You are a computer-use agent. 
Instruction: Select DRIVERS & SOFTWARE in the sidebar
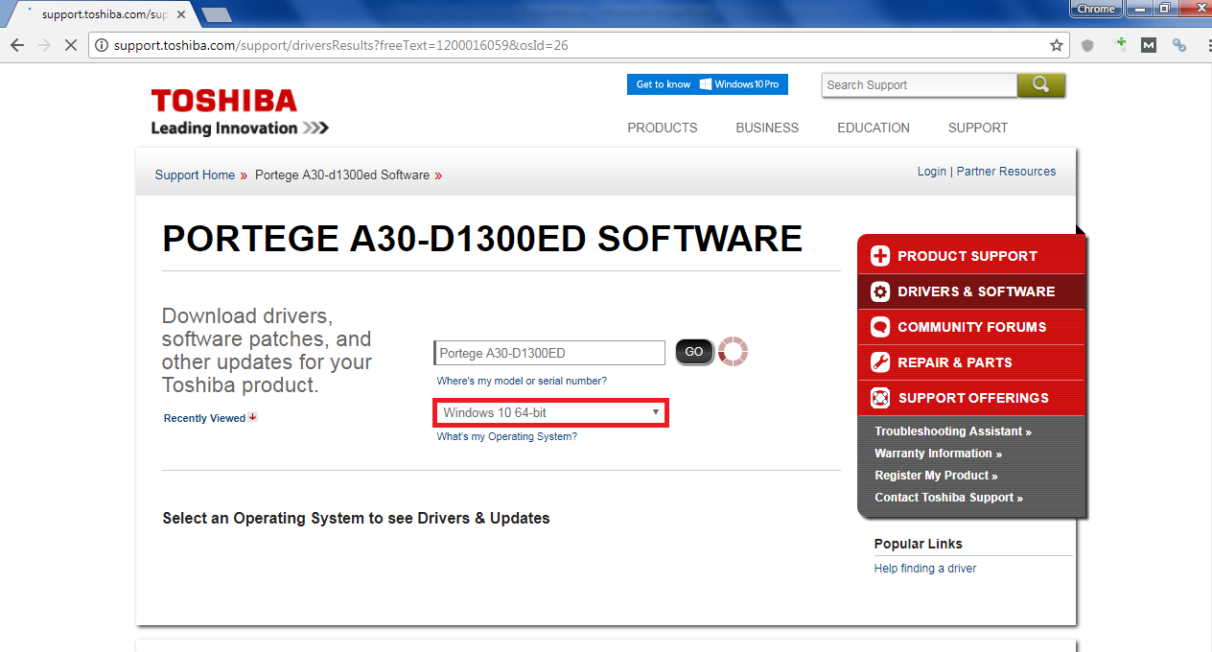(x=971, y=291)
